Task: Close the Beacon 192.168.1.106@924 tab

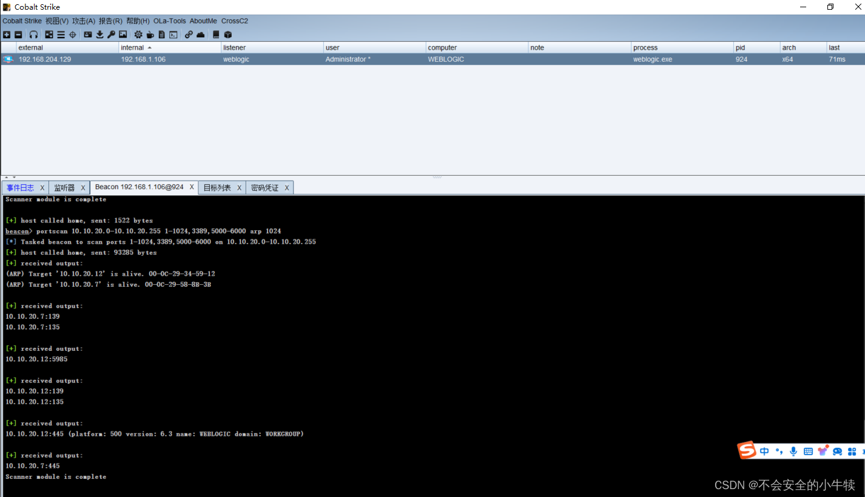Action: click(192, 187)
